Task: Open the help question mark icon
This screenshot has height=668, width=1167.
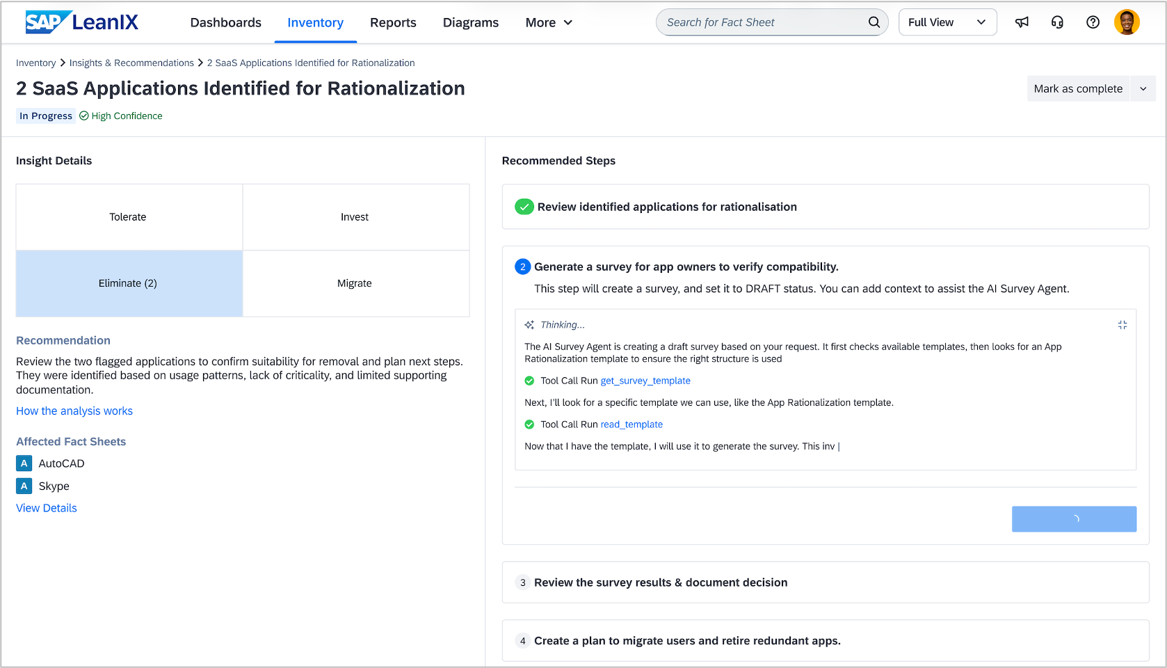Action: (x=1093, y=22)
